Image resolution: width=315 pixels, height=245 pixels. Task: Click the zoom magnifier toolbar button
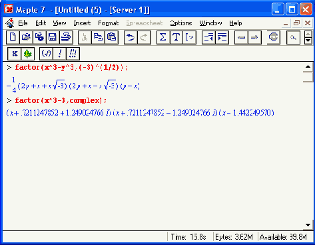pyautogui.click(x=293, y=37)
